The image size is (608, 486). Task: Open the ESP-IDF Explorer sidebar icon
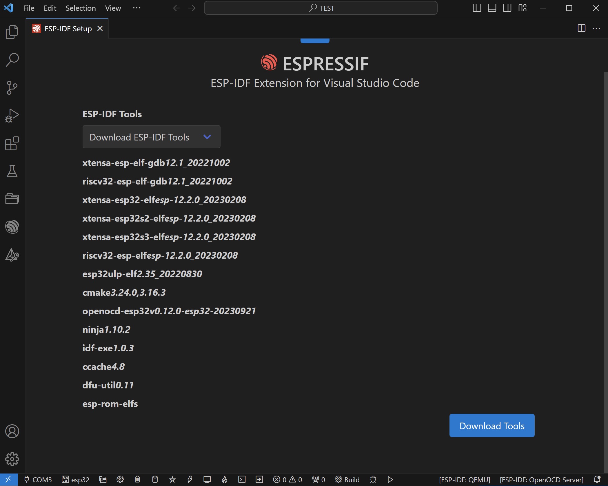click(x=12, y=226)
